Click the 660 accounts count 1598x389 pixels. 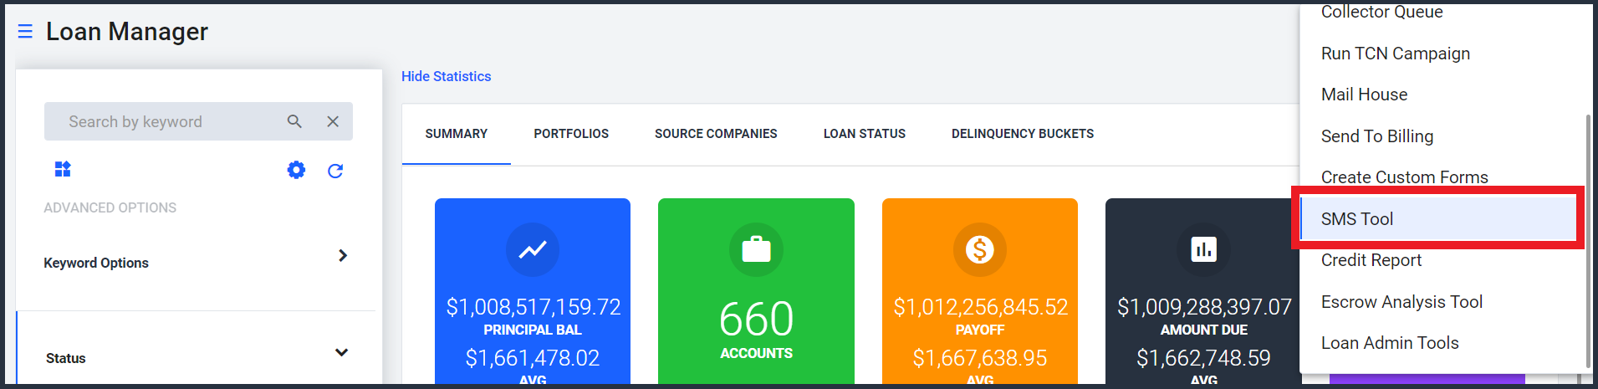click(x=756, y=319)
